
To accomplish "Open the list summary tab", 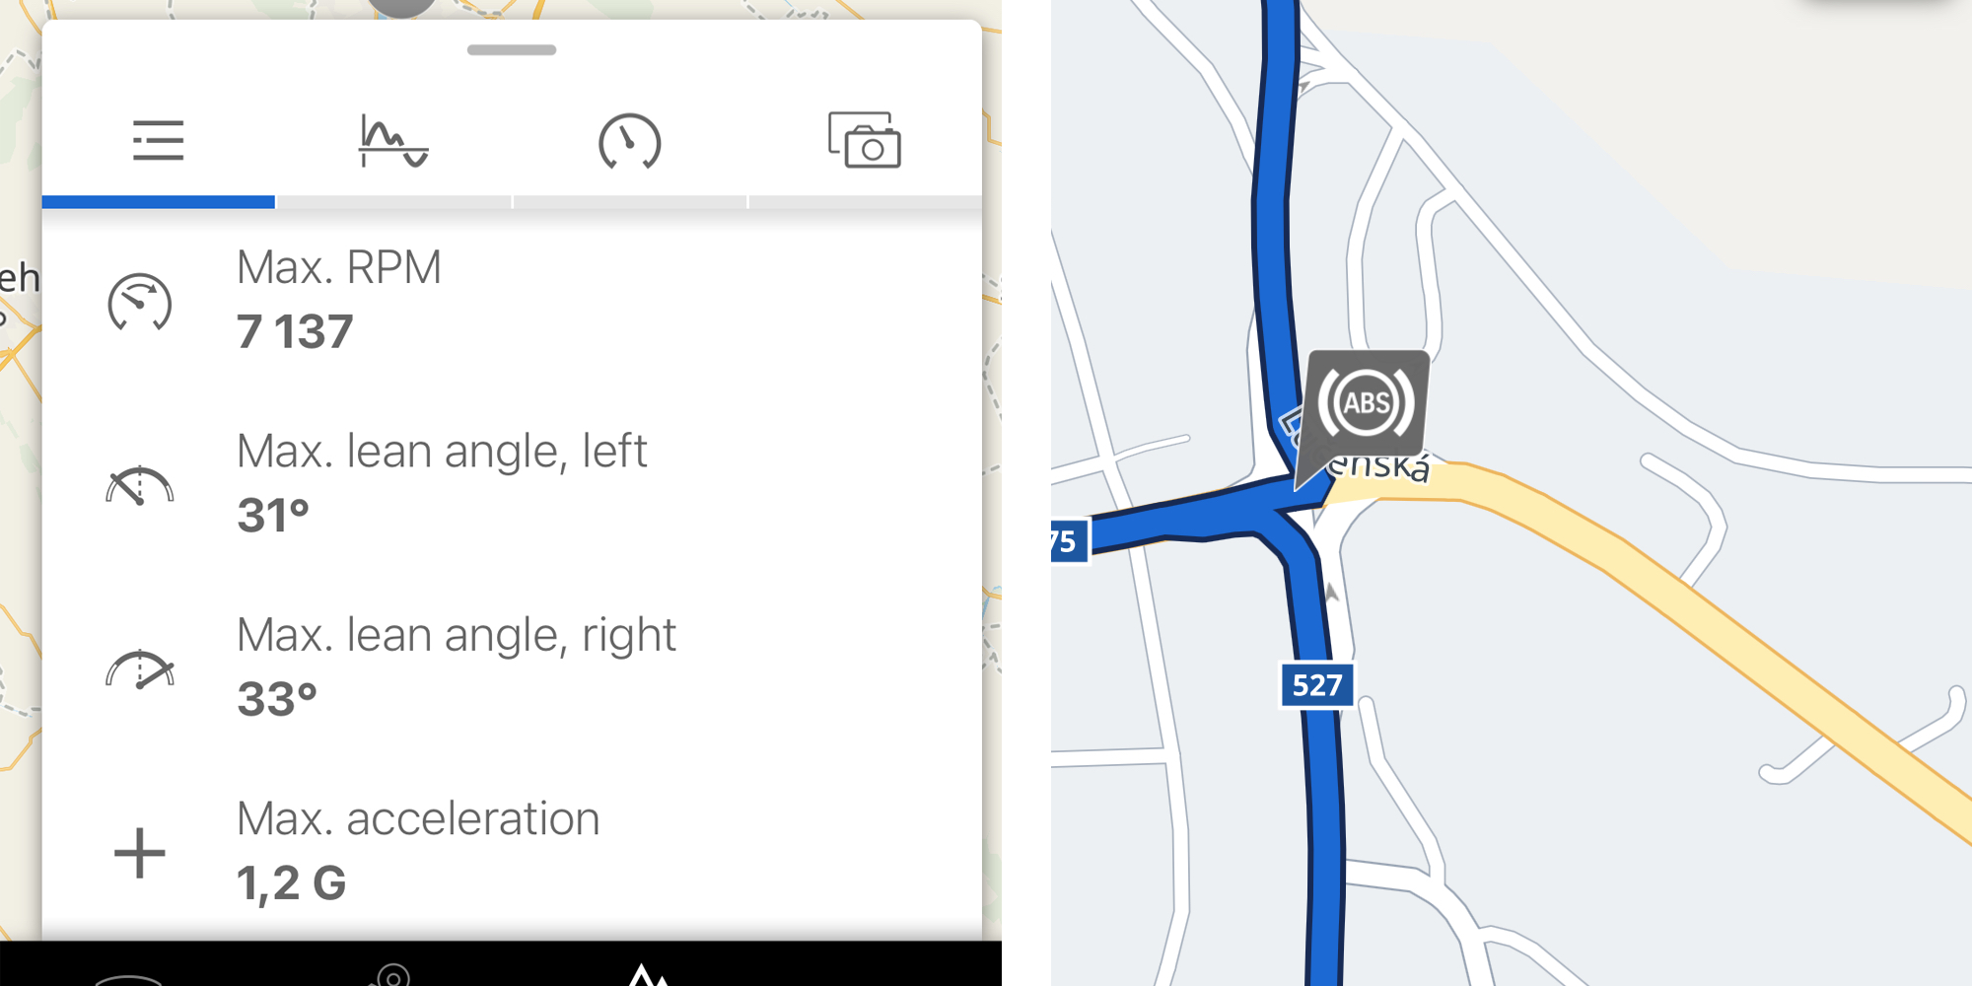I will tap(158, 141).
